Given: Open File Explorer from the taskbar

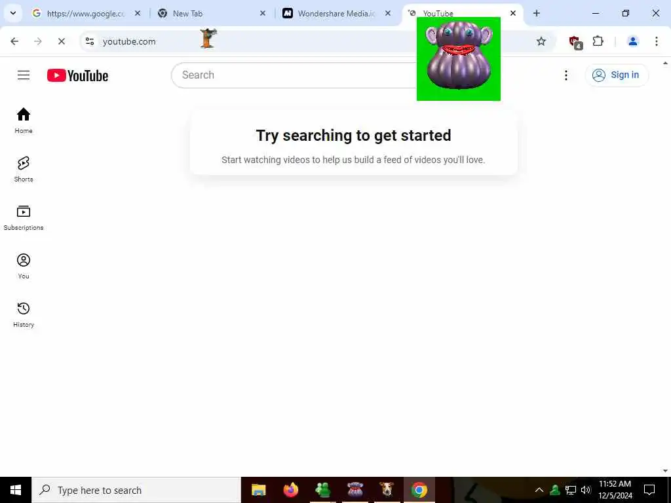Looking at the screenshot, I should coord(258,490).
